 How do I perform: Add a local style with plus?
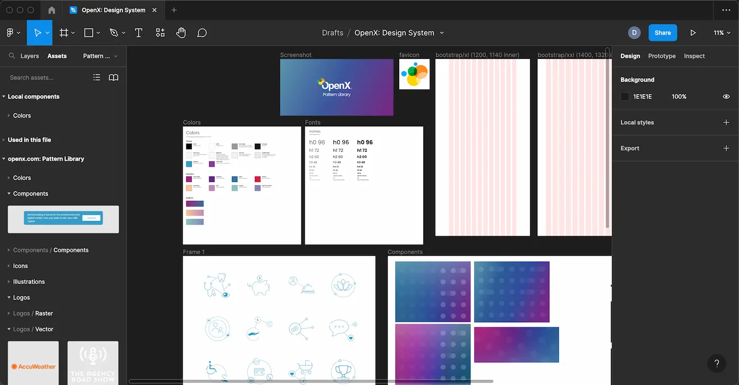[726, 122]
